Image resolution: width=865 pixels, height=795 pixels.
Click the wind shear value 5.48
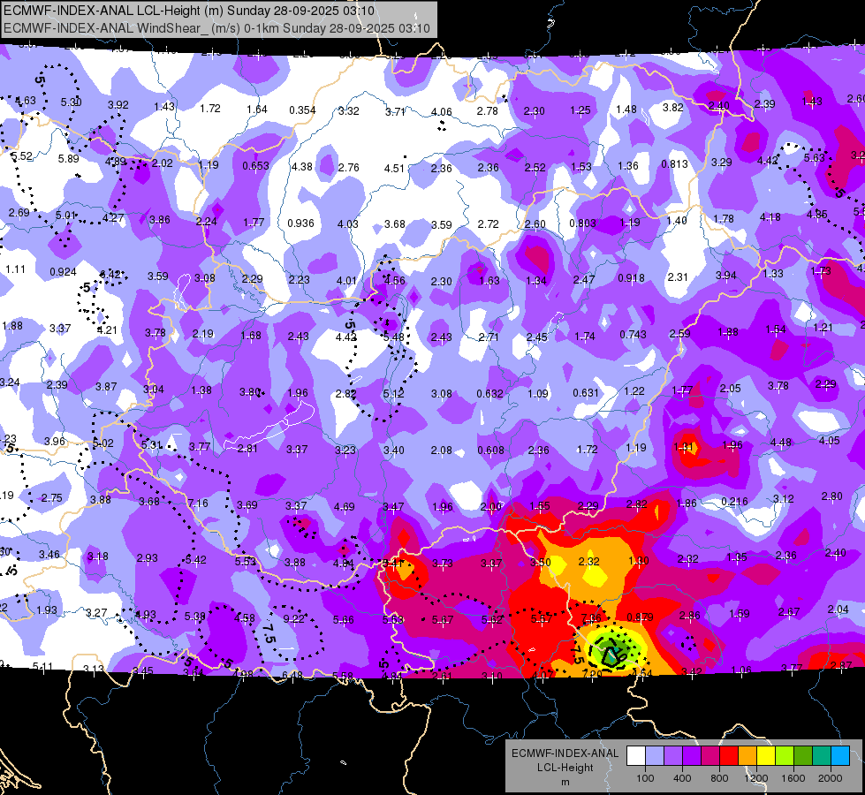pyautogui.click(x=393, y=337)
